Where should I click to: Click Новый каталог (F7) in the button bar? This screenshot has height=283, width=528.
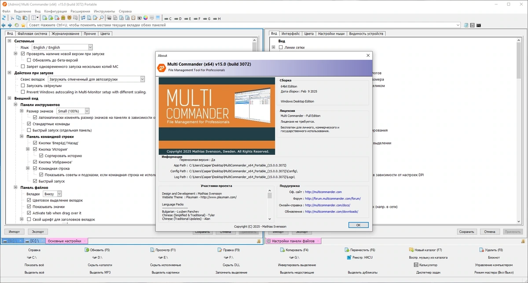click(425, 250)
